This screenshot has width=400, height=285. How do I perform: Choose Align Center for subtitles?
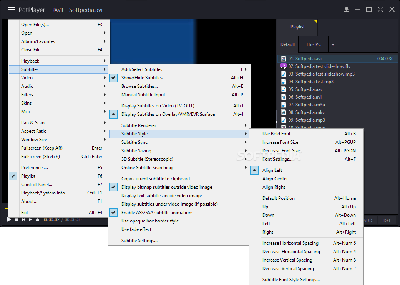point(306,179)
